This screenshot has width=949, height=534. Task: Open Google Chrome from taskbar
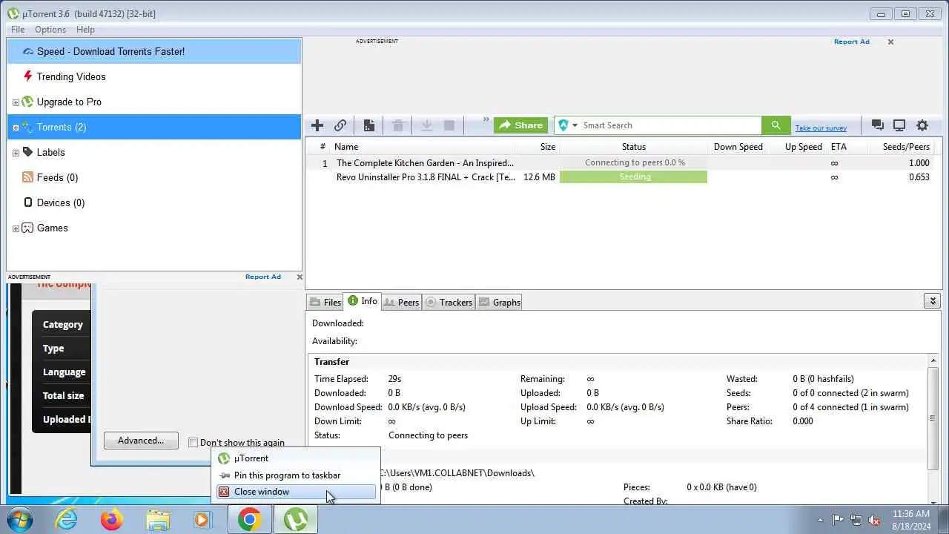tap(249, 520)
